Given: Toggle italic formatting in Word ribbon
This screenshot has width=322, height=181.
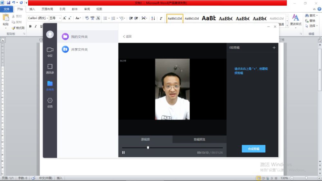Looking at the screenshot, I should [36, 26].
